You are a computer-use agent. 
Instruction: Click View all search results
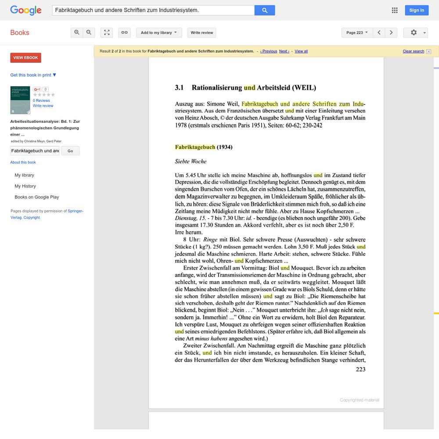point(301,51)
